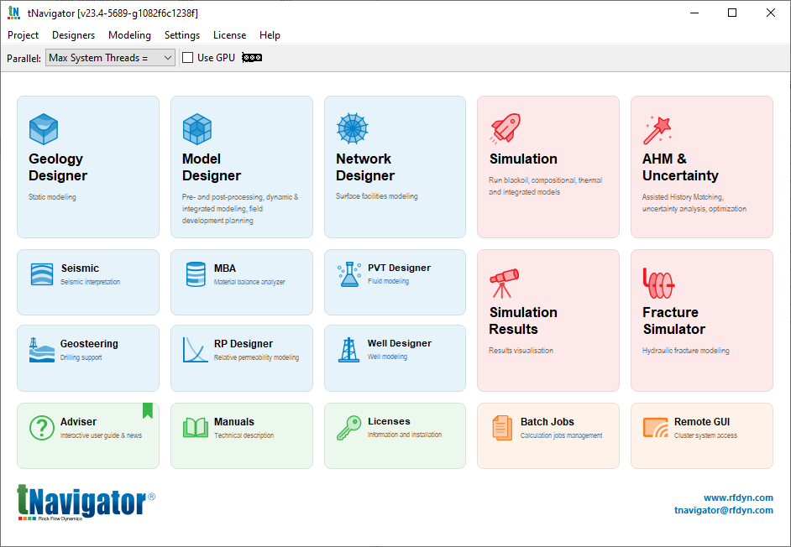Click the GPU card icon beside Use GPU
This screenshot has height=547, width=791.
pos(252,58)
